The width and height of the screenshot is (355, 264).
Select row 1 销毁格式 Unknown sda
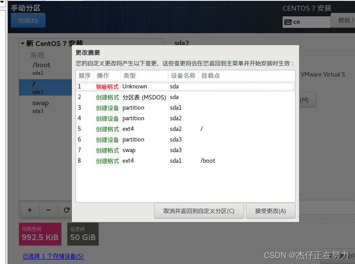pos(185,87)
